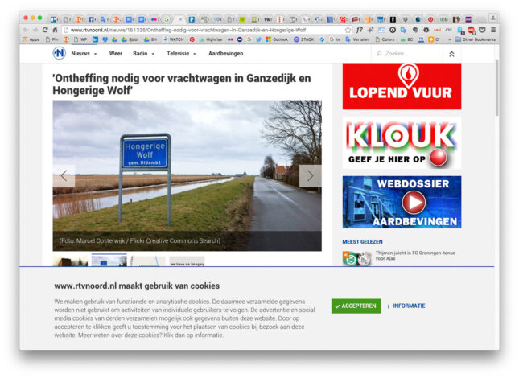Click into the Zoeken search field
The image size is (519, 378).
coord(408,54)
